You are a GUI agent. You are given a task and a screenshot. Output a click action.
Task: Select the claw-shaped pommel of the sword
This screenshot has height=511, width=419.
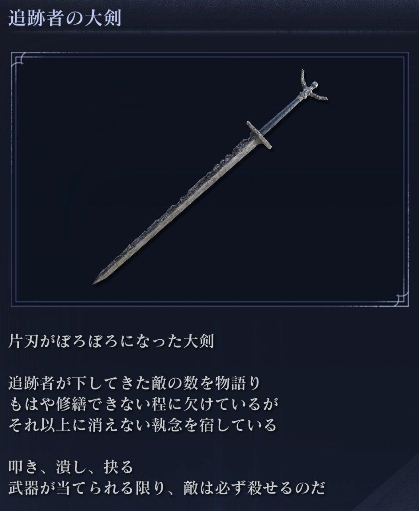click(312, 90)
